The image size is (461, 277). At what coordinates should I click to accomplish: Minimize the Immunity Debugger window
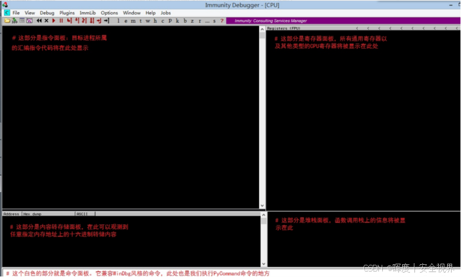[450, 5]
